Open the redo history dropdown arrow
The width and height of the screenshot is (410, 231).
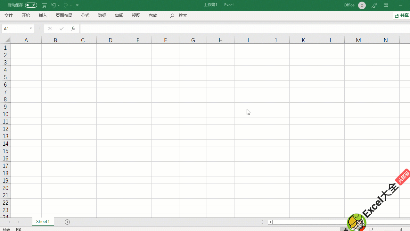(x=71, y=5)
